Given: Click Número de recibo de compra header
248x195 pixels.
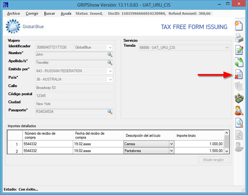Looking at the screenshot, I should [48, 136].
